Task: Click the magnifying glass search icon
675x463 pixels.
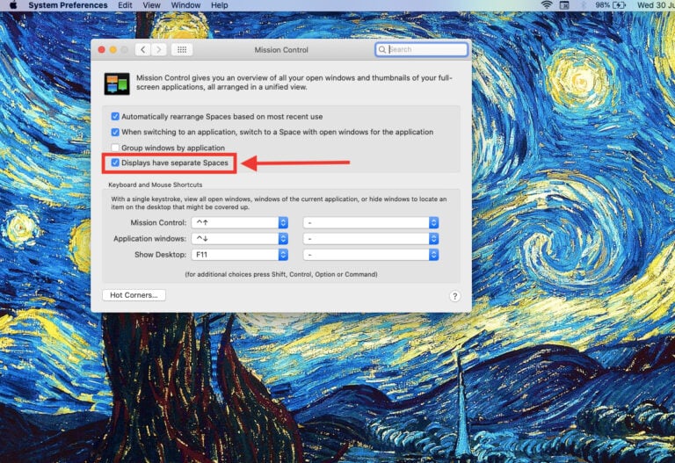Action: pos(381,49)
